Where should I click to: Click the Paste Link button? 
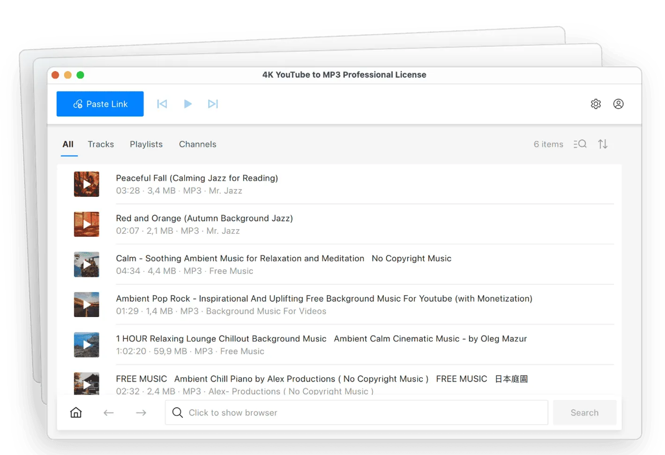pyautogui.click(x=100, y=104)
